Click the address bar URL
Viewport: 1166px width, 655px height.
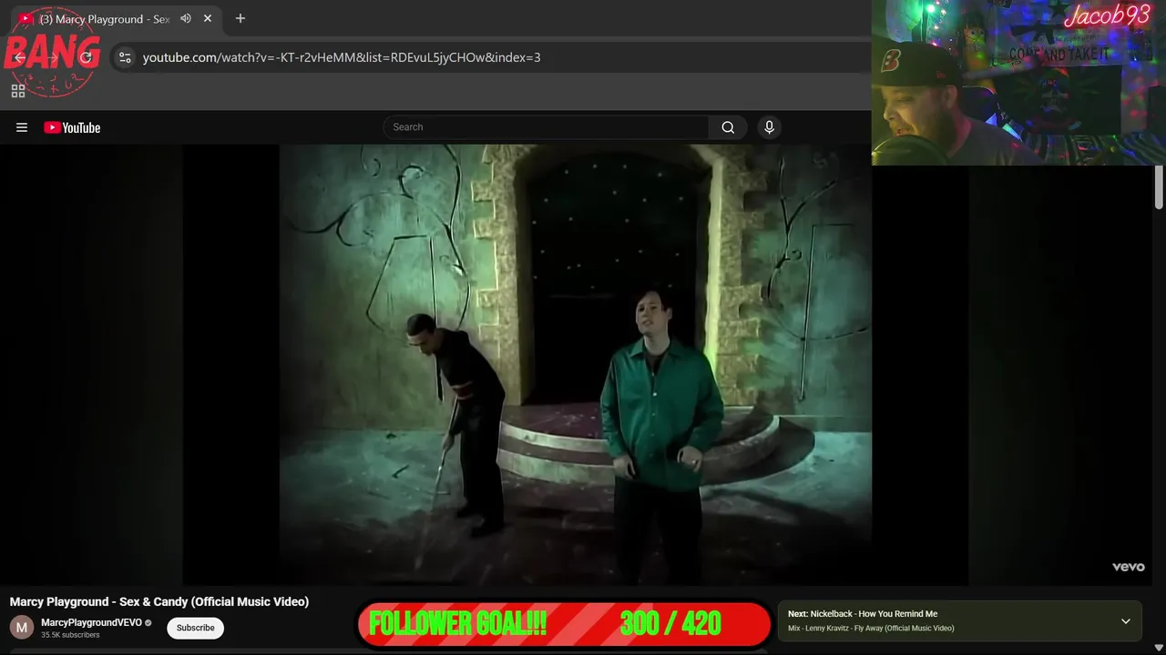342,57
